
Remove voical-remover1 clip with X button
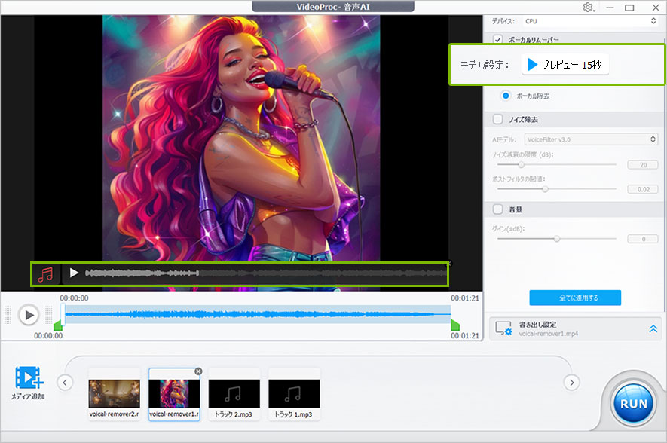point(198,371)
